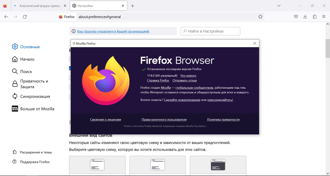Open the Что нового link

188,75
